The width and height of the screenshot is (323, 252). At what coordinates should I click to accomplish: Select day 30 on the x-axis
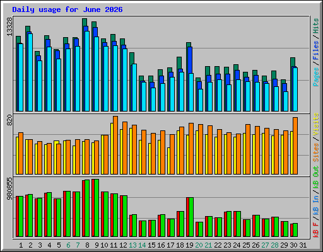(293, 245)
